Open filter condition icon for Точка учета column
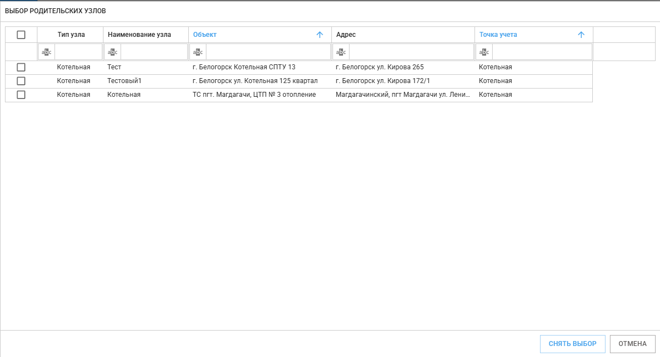This screenshot has height=357, width=660. coord(484,52)
